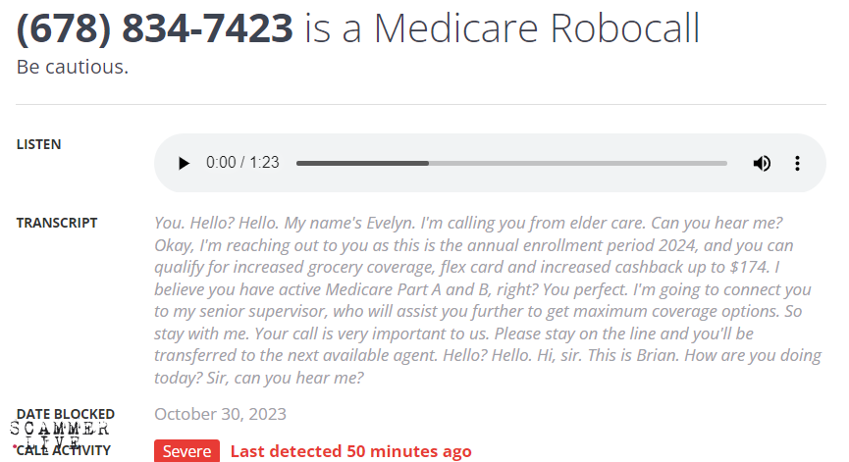Viewport: 849px width, 462px height.
Task: Click the 'Last detected 50 minutes ago' text
Action: (x=350, y=451)
